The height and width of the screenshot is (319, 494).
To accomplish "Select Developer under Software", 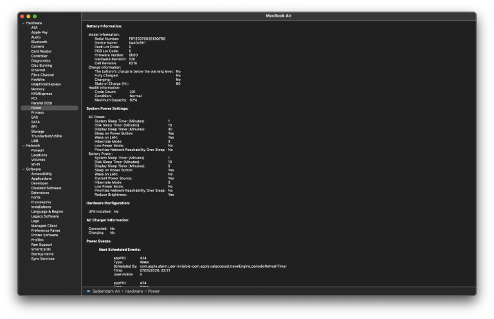I will pos(39,183).
